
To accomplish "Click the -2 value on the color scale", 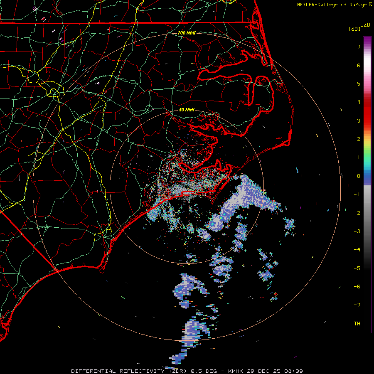I will click(357, 213).
